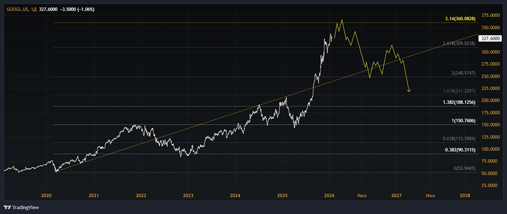Select Fibonacci label 1.382(188.1256)
Image resolution: width=507 pixels, height=214 pixels.
pyautogui.click(x=458, y=102)
